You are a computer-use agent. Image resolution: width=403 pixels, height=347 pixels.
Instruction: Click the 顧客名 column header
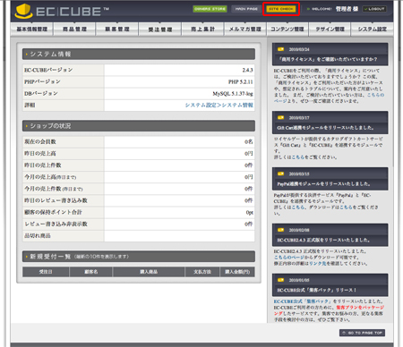pos(91,272)
